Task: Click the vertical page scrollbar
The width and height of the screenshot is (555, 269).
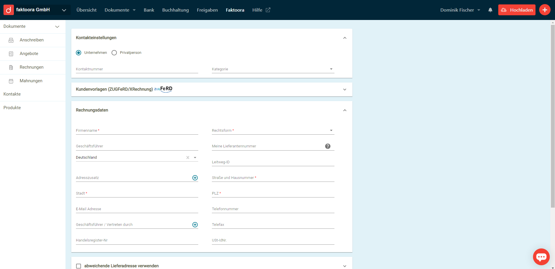Action: pyautogui.click(x=552, y=116)
